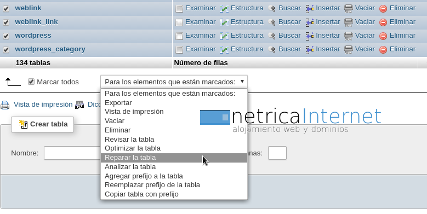Click the Examinar text link for wordpress
Screen dimensions: 427x214
pos(201,36)
